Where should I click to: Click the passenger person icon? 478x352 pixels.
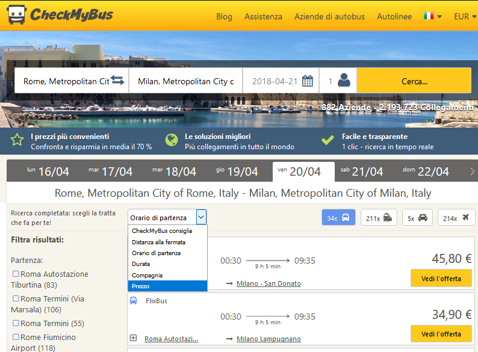coord(344,80)
